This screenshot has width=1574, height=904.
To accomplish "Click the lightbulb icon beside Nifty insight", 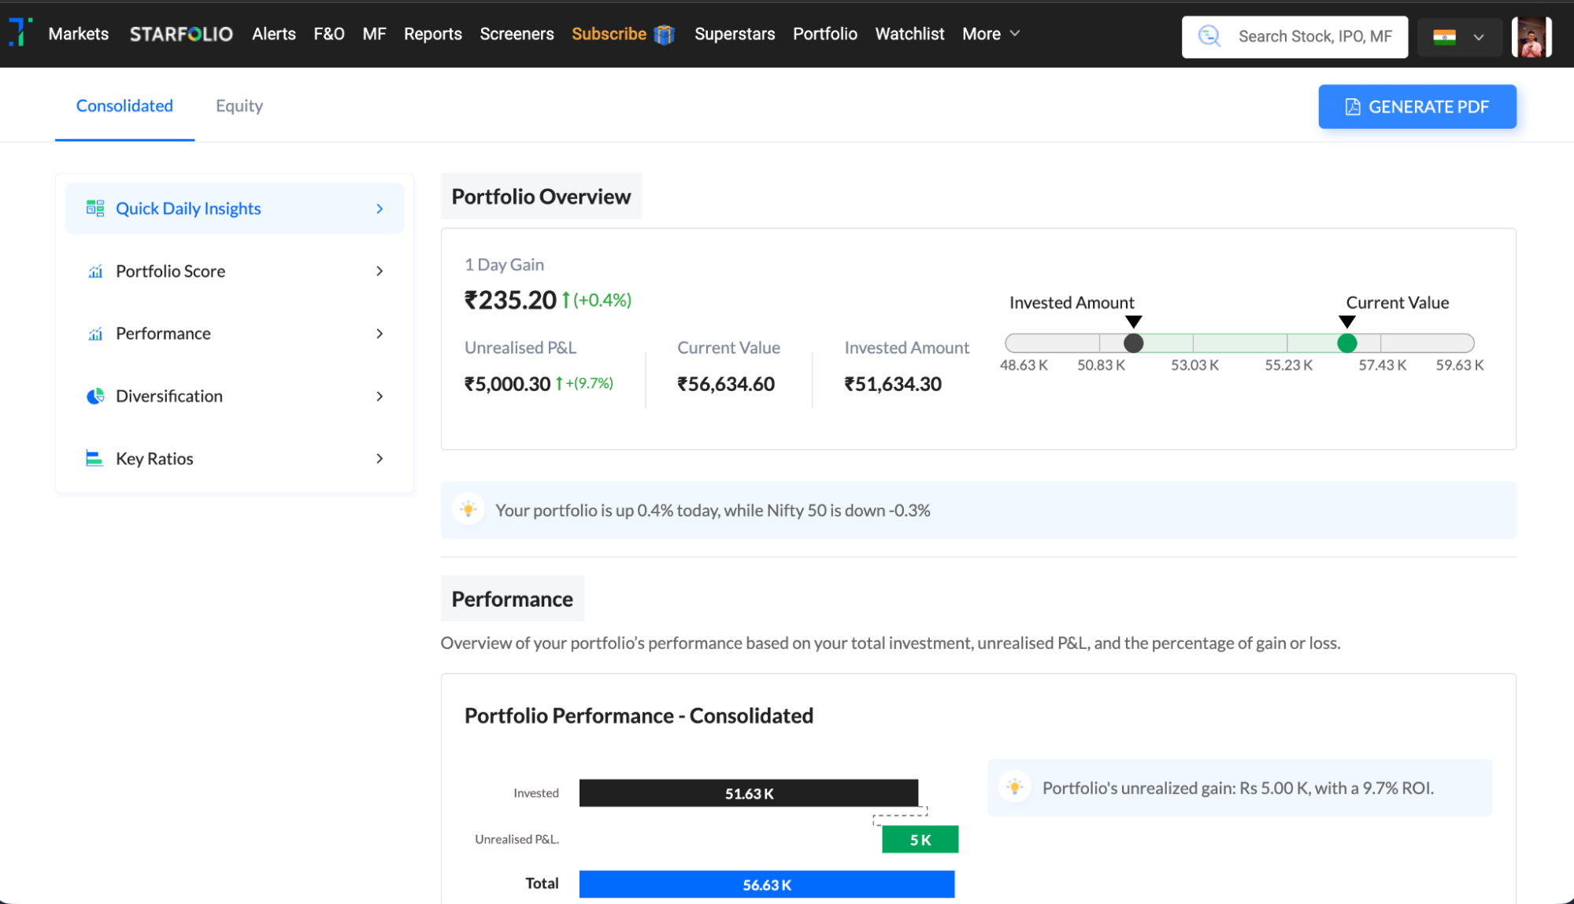I will coord(468,510).
